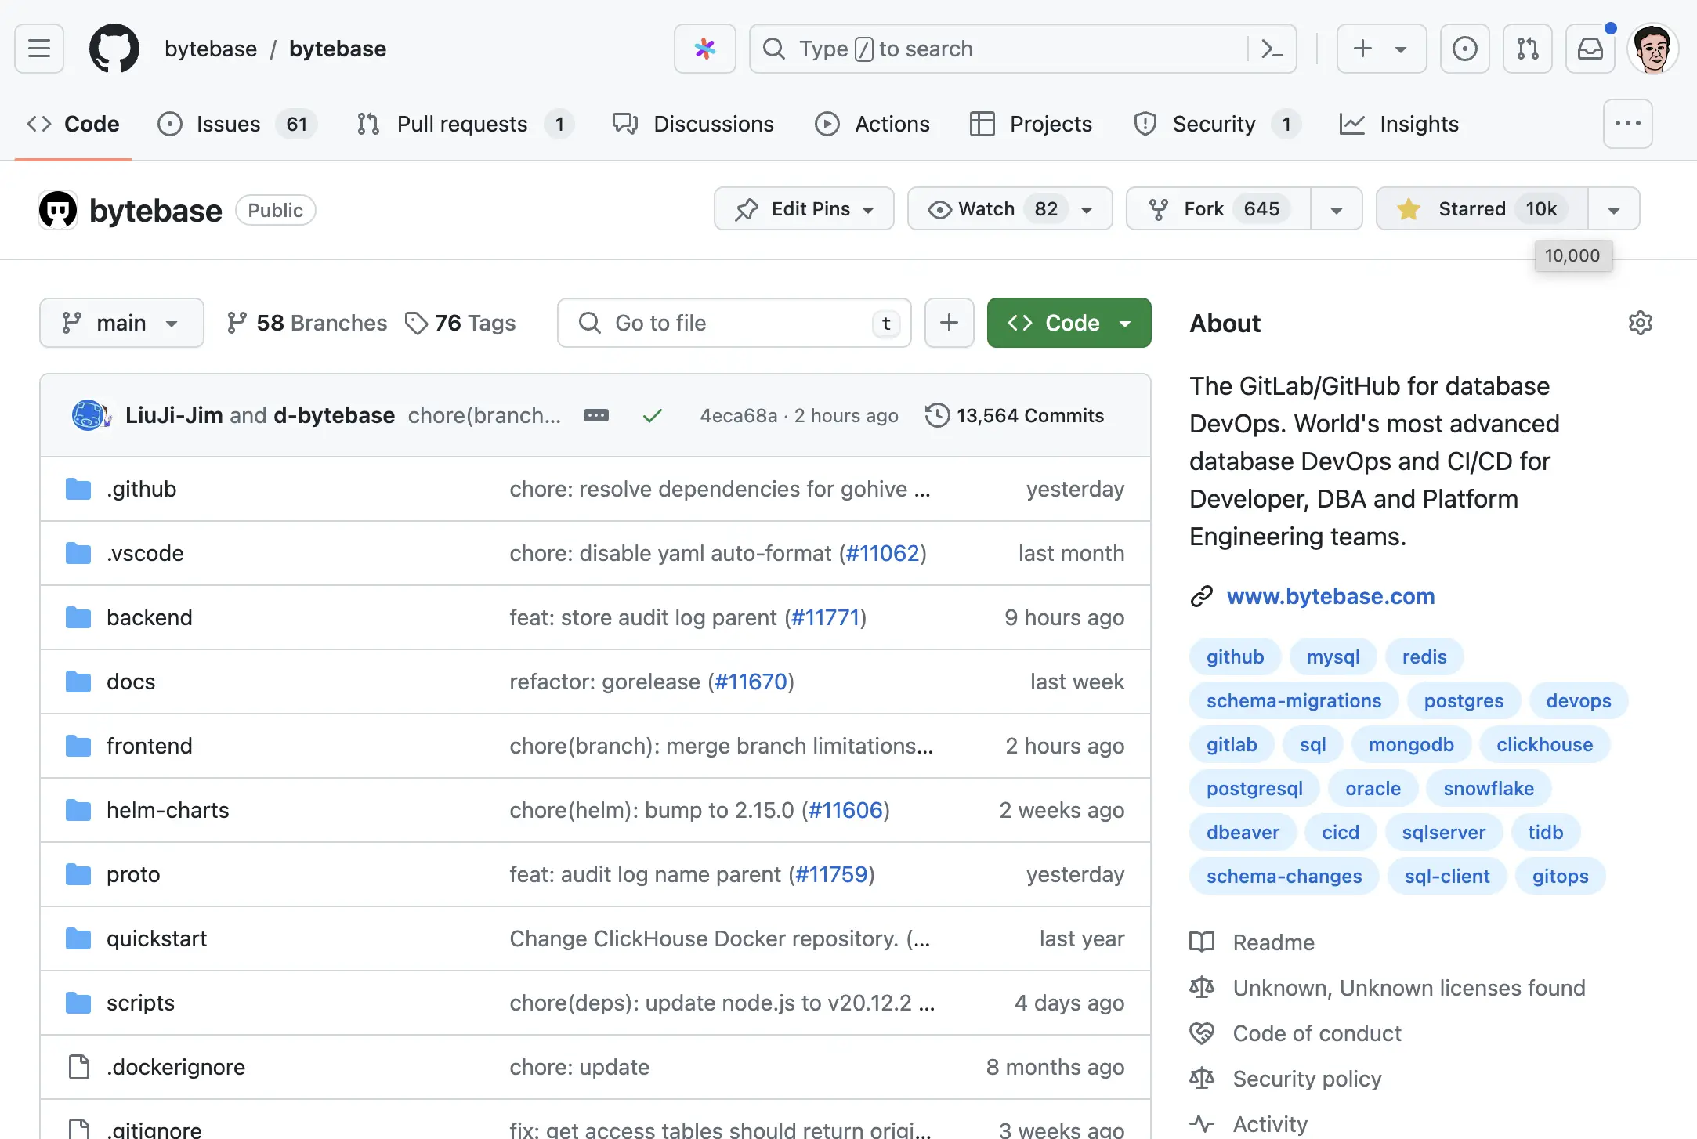This screenshot has height=1139, width=1697.
Task: Open notifications inbox icon
Action: [1590, 49]
